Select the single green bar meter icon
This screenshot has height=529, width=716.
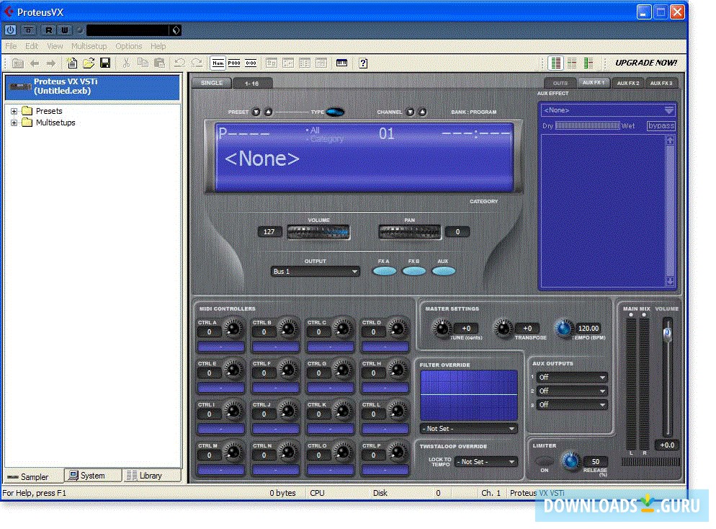tap(588, 63)
